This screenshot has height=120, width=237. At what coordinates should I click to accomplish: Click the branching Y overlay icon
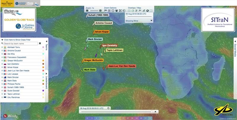click(x=136, y=11)
